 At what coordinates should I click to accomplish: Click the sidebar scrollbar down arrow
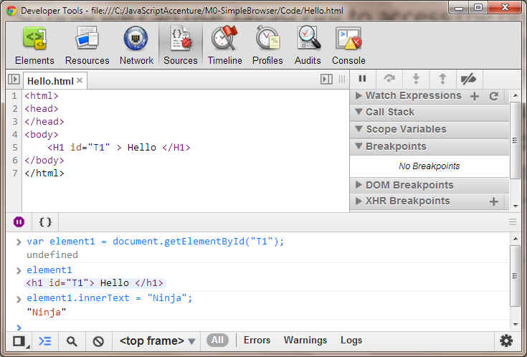(x=515, y=206)
